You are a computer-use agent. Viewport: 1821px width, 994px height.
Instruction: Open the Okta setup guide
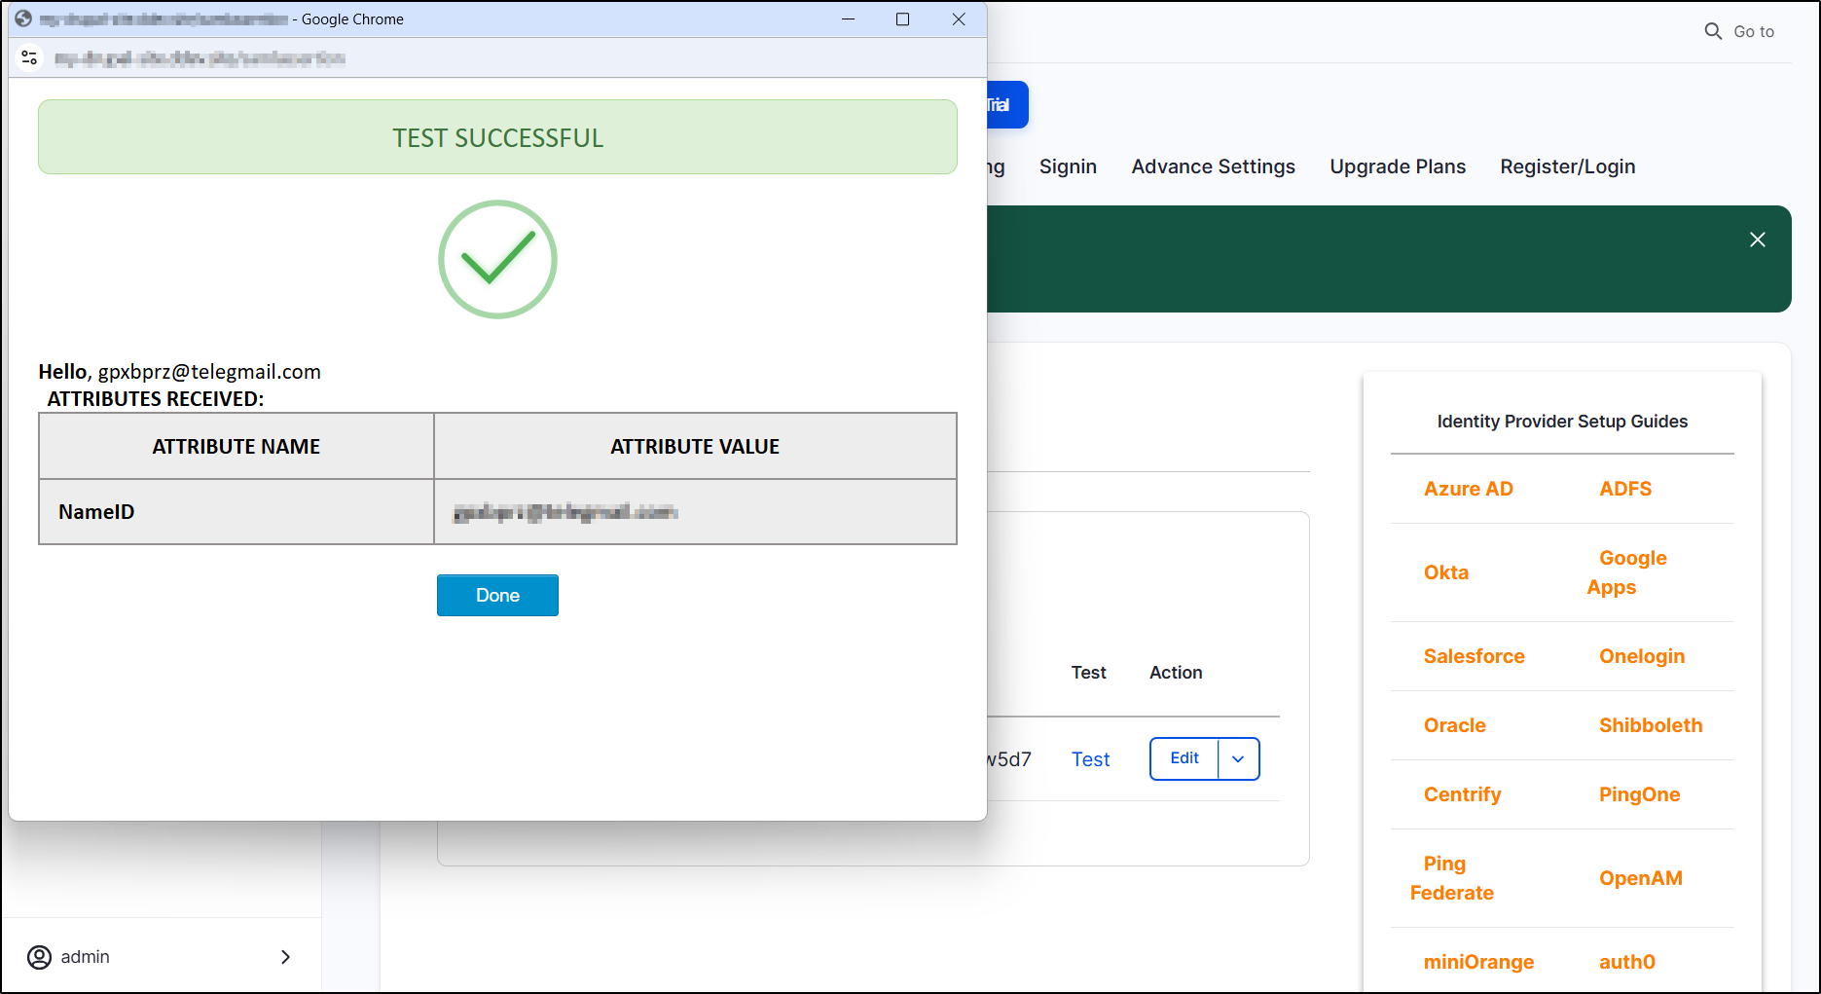point(1446,572)
